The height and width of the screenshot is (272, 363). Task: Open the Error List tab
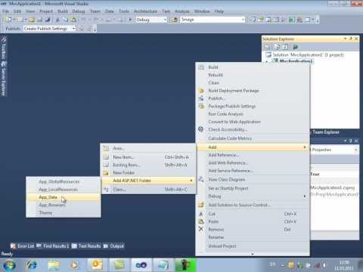coord(23,246)
